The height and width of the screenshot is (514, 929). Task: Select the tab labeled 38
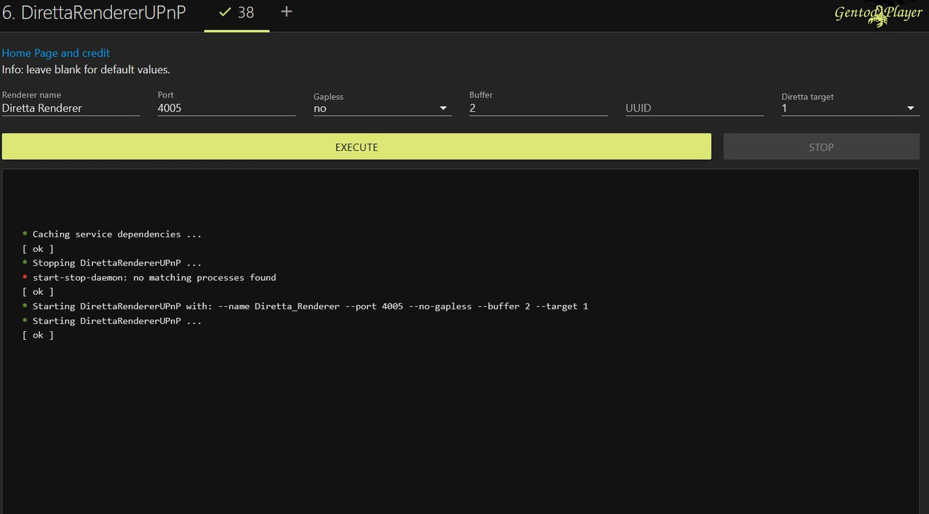237,15
